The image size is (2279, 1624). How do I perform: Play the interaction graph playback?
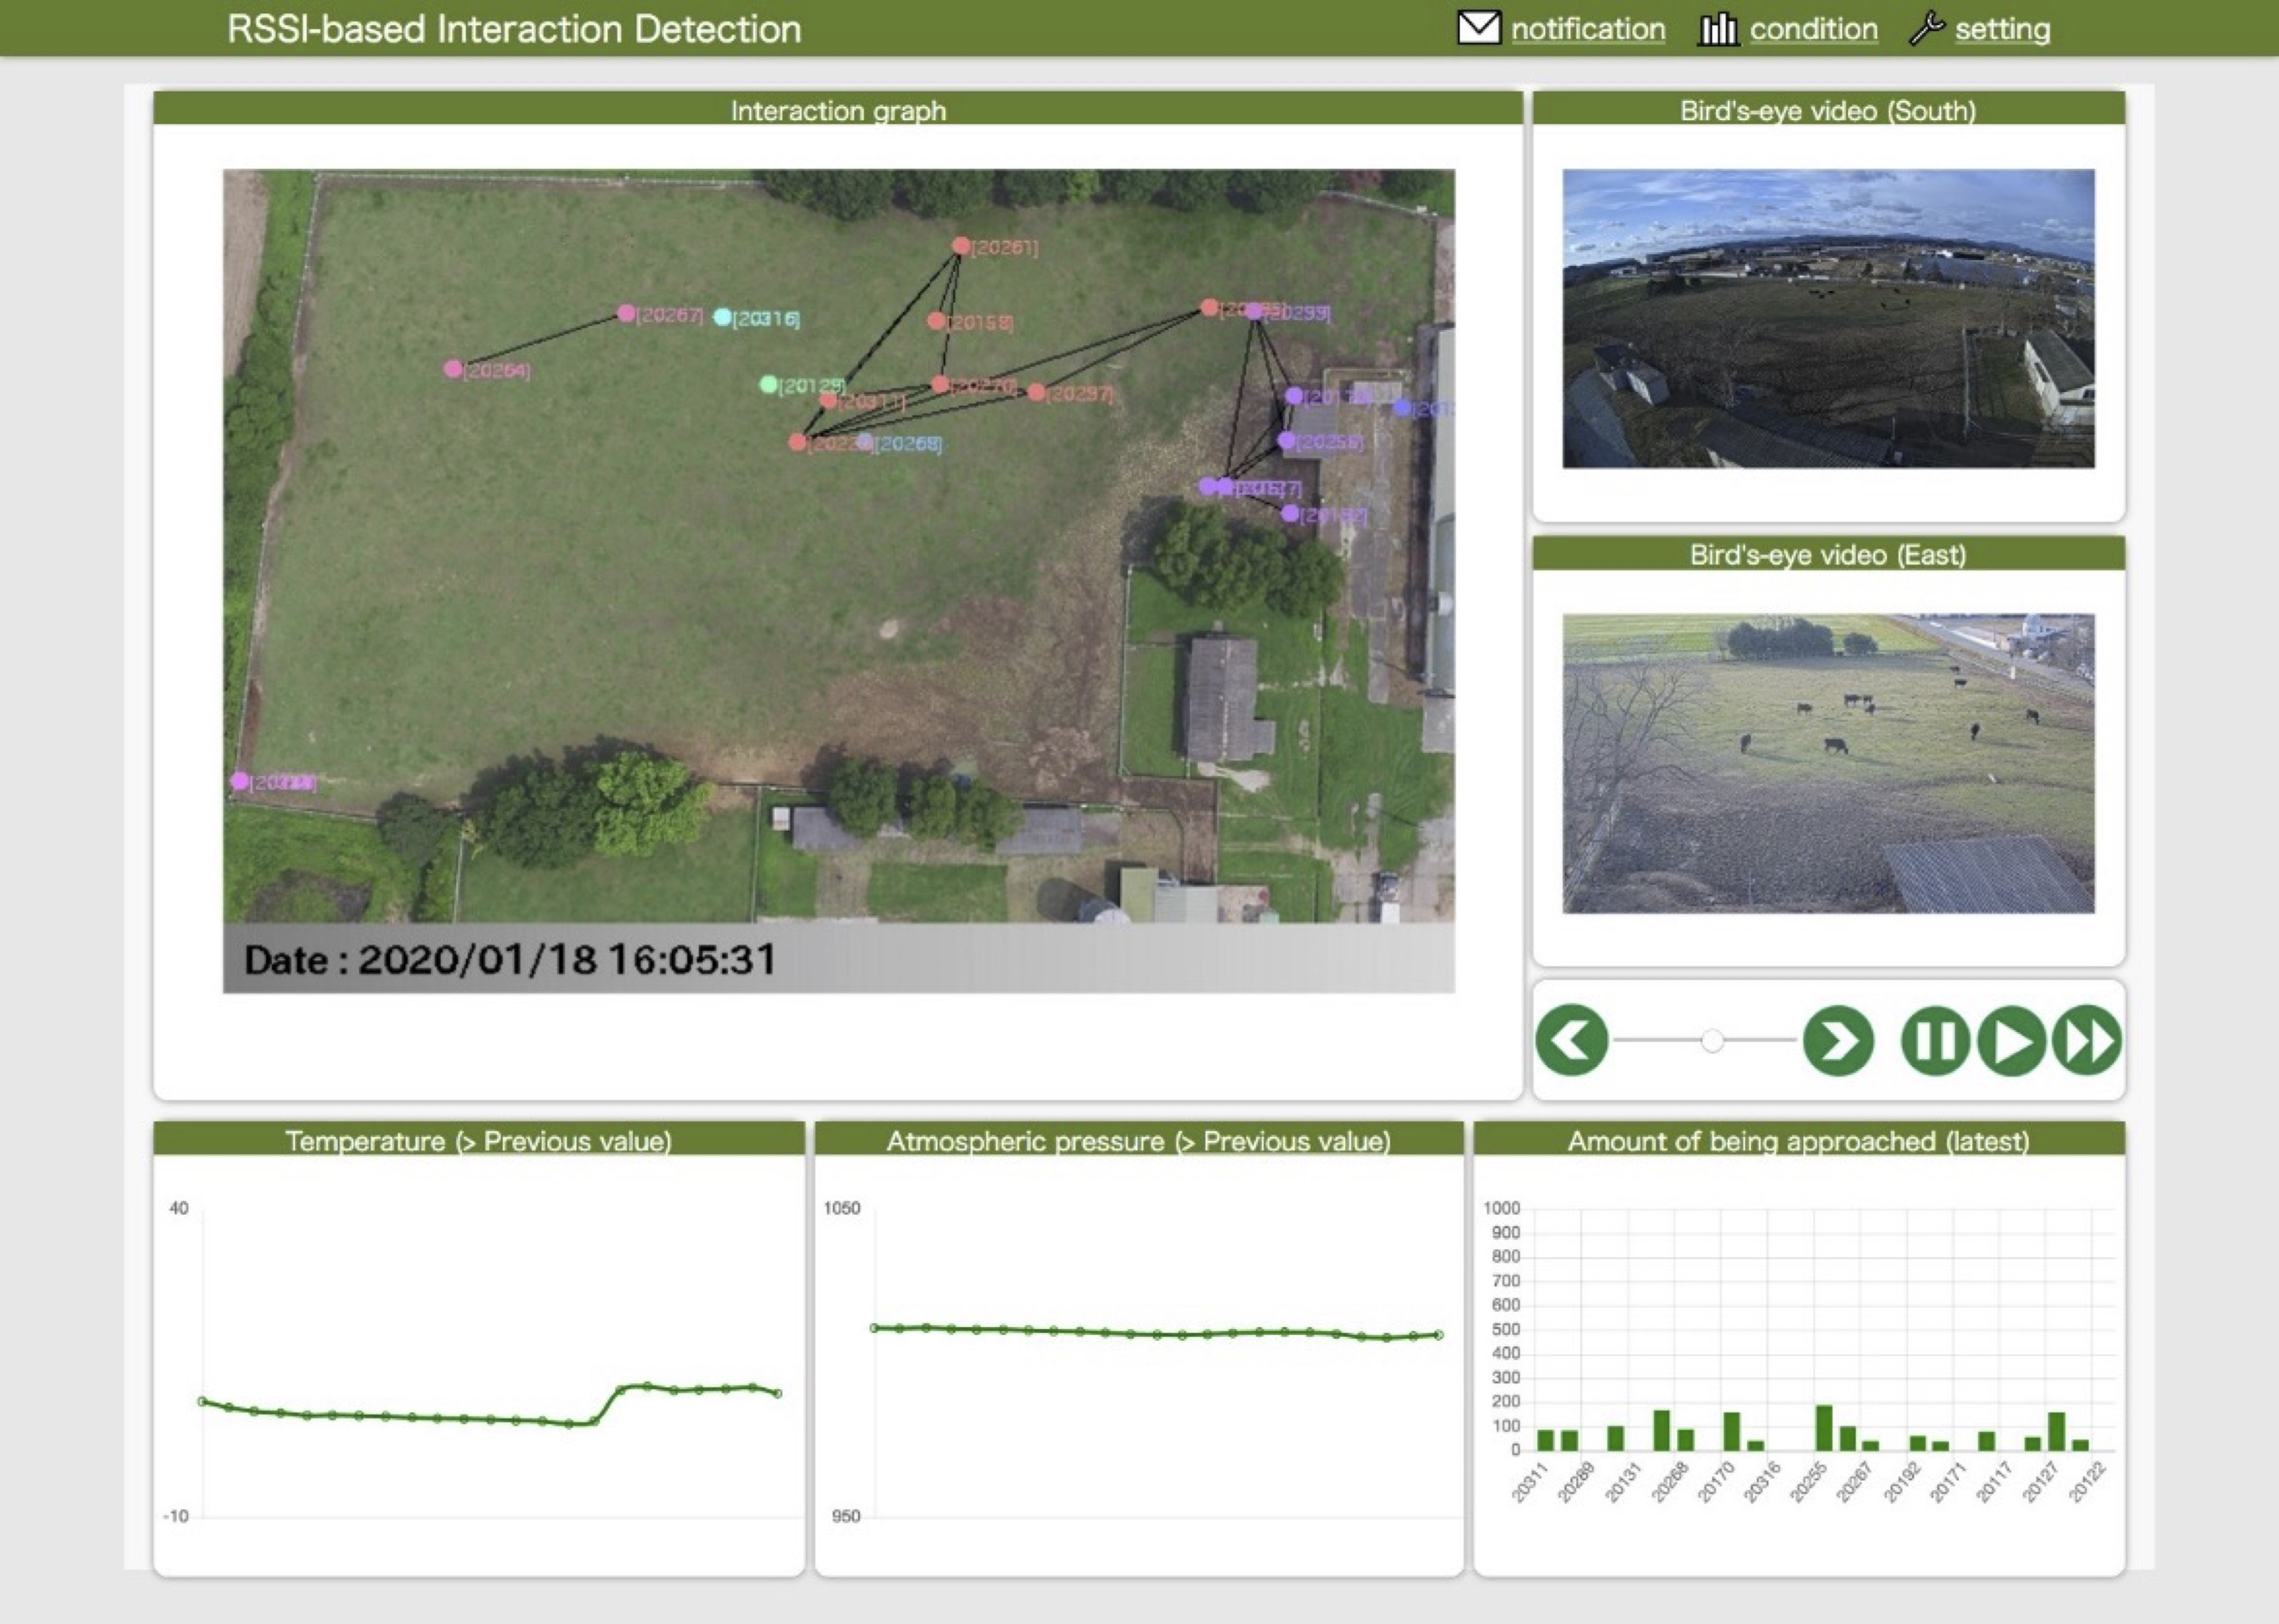click(2011, 1040)
